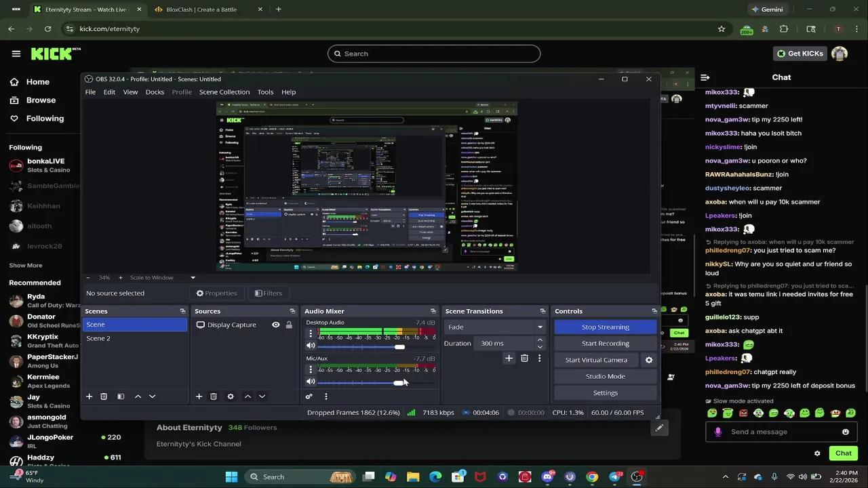Click Stop Streaming button

tap(606, 327)
